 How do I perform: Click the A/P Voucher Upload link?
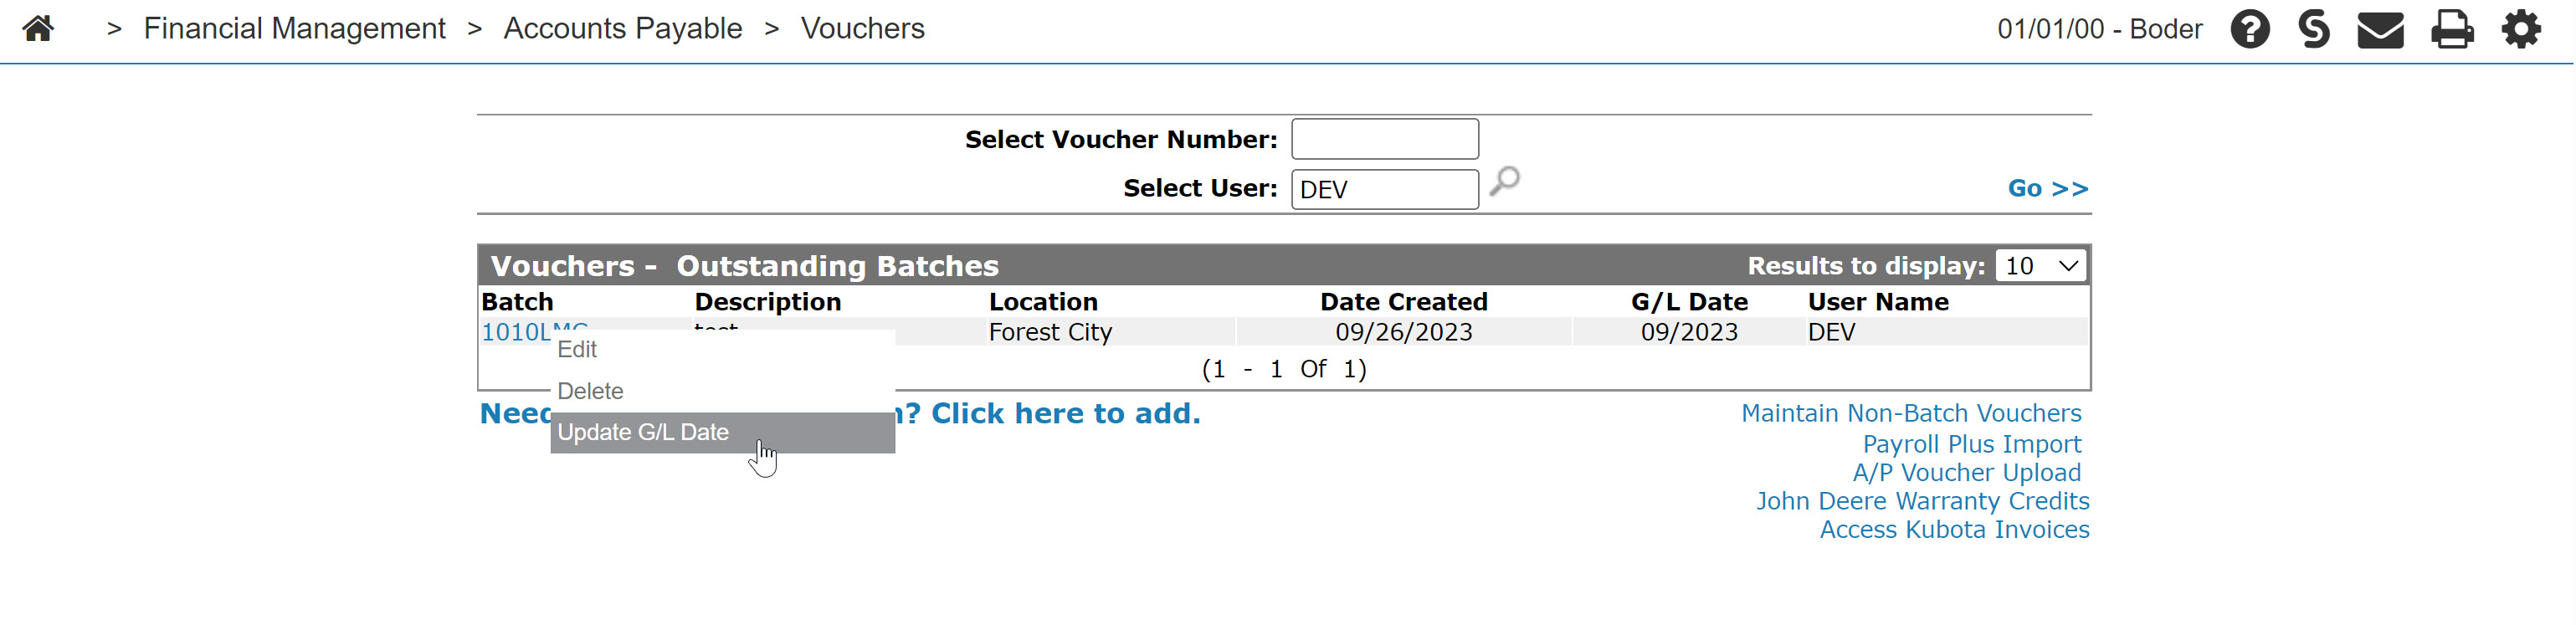pyautogui.click(x=1966, y=472)
